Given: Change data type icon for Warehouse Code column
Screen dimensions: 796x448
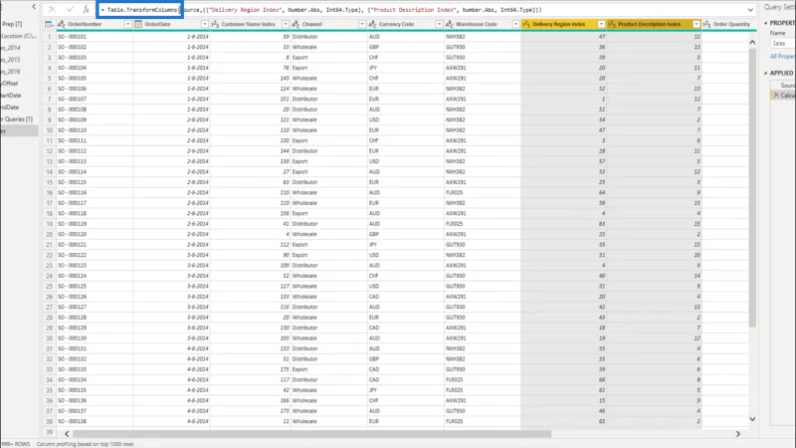Looking at the screenshot, I should (450, 24).
